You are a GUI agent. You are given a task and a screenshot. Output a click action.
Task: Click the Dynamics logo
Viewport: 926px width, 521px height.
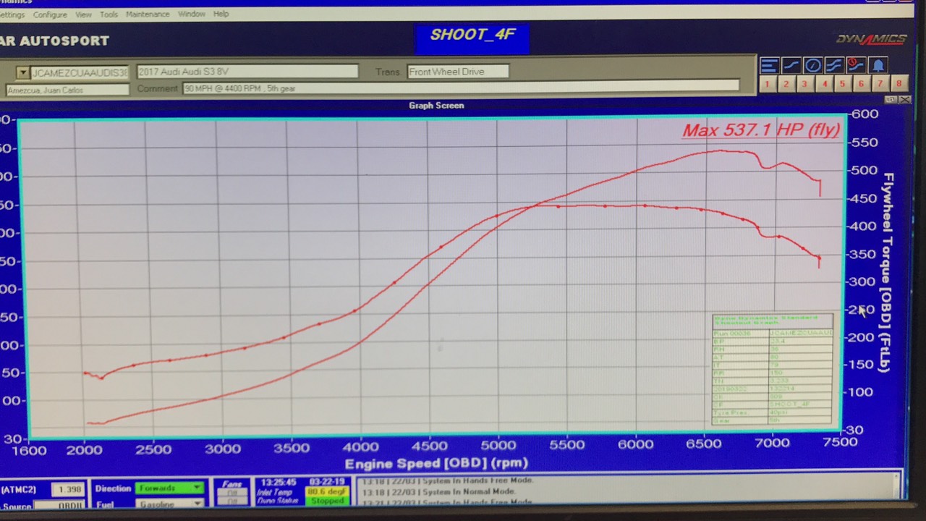[872, 39]
